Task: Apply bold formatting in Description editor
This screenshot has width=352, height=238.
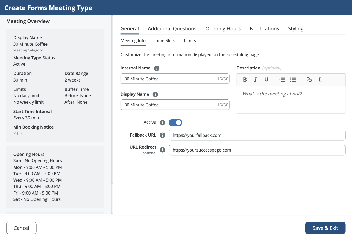Action: tap(245, 80)
